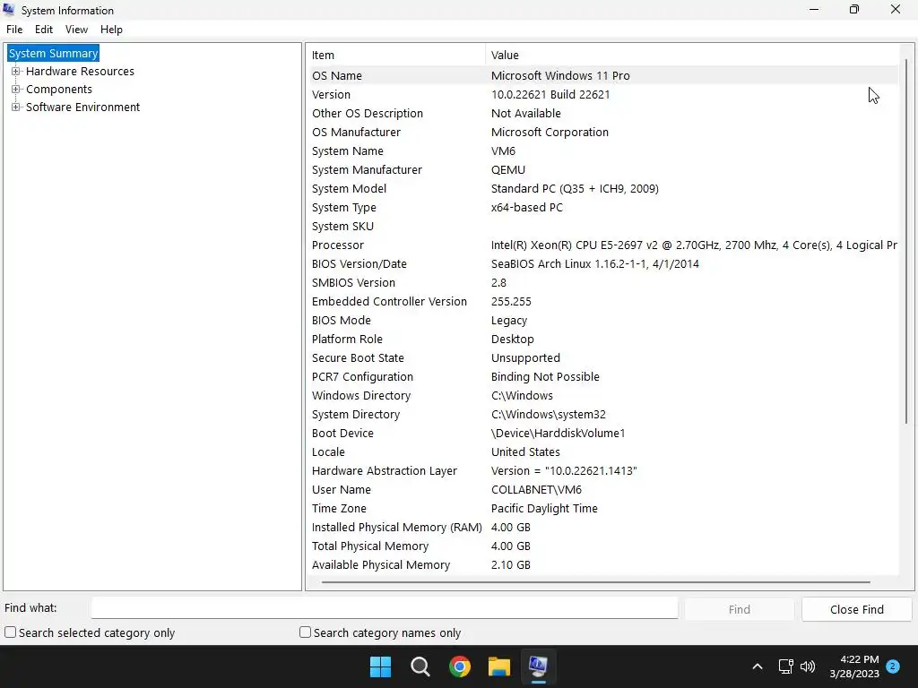This screenshot has height=688, width=918.
Task: Select Components label in tree
Action: point(59,90)
